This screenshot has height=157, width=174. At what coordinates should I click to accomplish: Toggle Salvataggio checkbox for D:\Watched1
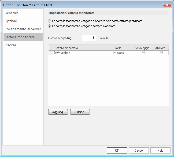click(143, 53)
